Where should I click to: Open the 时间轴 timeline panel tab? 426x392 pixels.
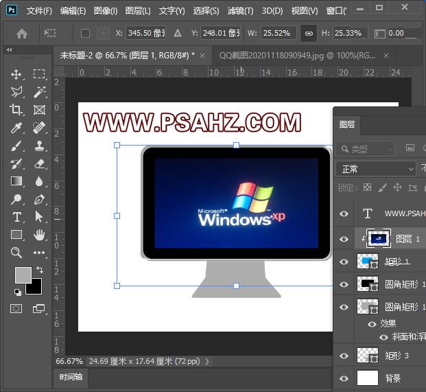(71, 377)
